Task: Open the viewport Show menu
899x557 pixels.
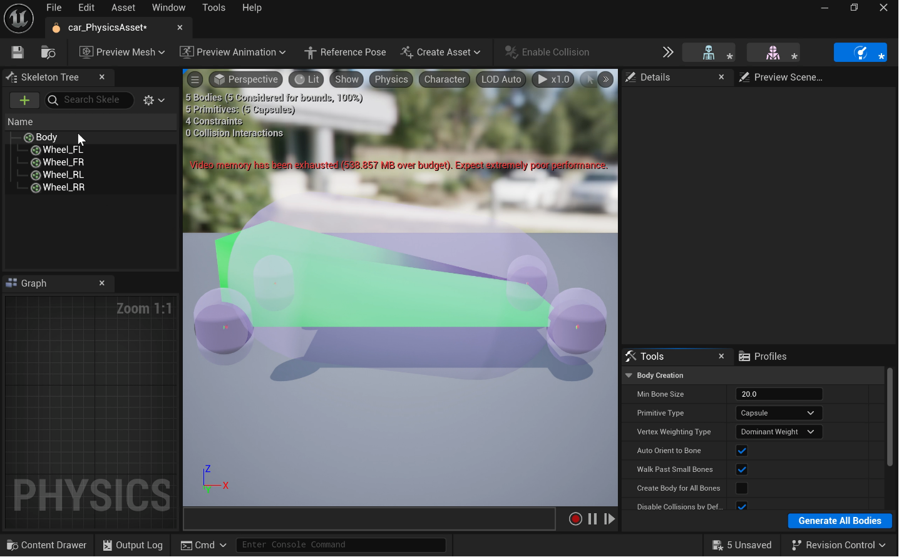Action: pyautogui.click(x=347, y=79)
